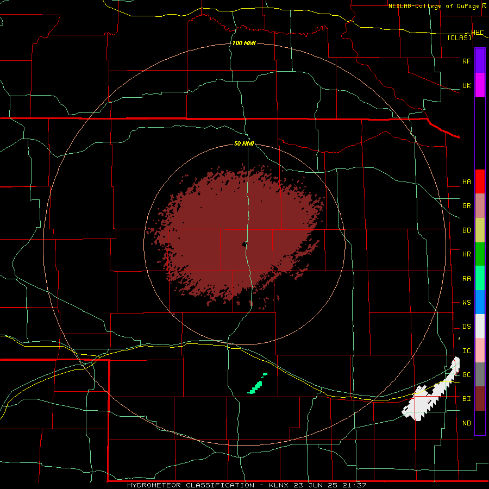Click the DS legend label
Screen dimensions: 489x489
point(466,327)
